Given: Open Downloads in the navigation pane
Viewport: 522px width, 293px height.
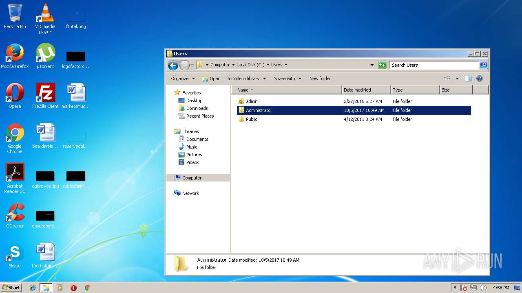Looking at the screenshot, I should coord(197,108).
